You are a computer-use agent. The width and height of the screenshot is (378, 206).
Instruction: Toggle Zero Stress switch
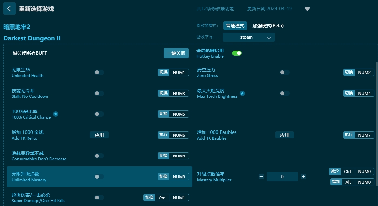tap(284, 72)
